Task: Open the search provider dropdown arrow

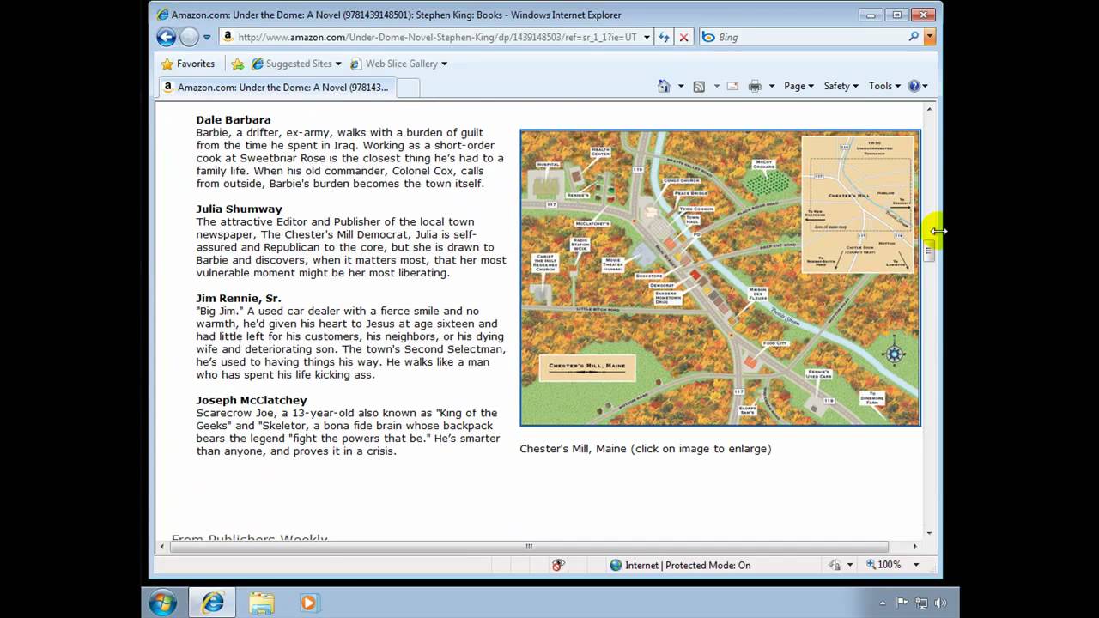Action: click(x=929, y=37)
